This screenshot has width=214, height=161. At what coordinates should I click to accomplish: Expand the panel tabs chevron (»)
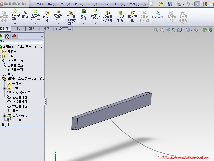tap(42, 36)
